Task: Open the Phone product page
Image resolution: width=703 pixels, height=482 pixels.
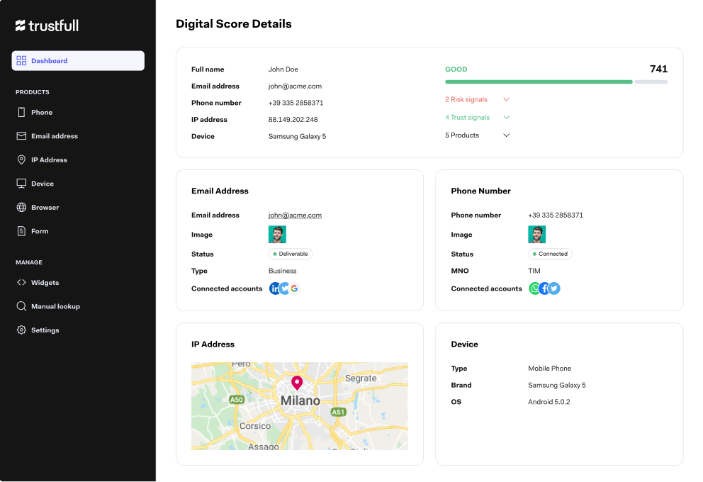Action: pos(42,112)
